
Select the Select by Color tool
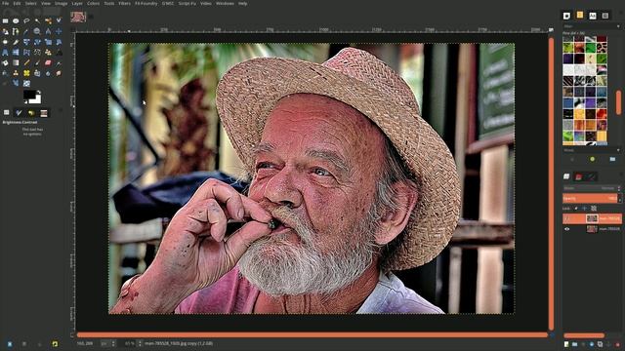point(48,20)
